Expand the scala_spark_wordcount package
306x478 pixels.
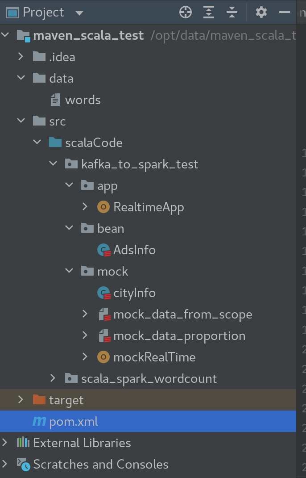[x=53, y=378]
